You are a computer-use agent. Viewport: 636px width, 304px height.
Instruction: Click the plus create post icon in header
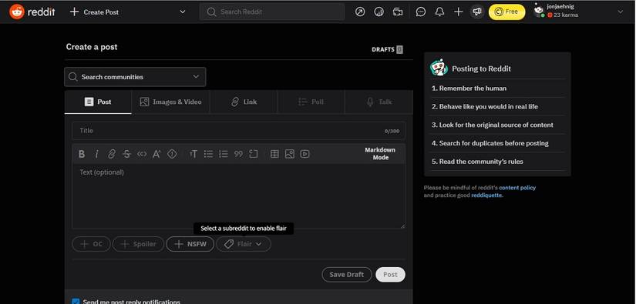click(x=459, y=12)
